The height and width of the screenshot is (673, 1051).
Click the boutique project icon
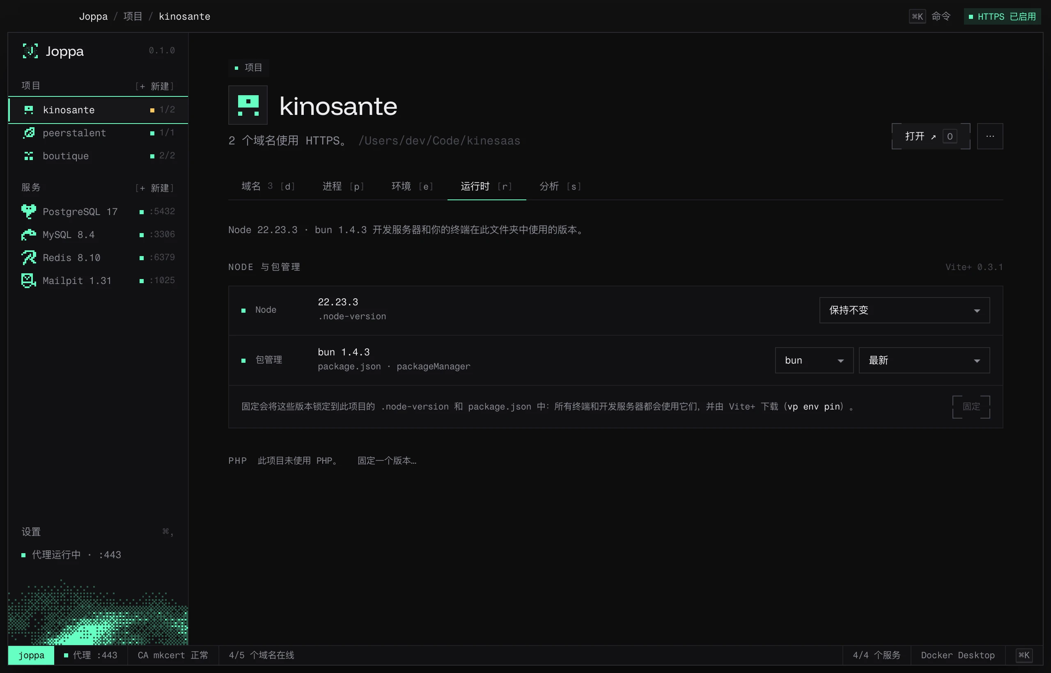click(29, 156)
